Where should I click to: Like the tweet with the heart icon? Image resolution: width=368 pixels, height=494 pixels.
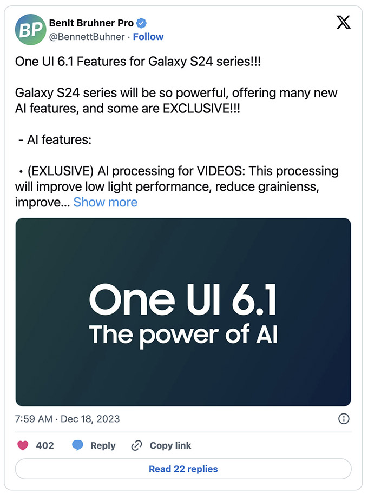click(x=23, y=446)
